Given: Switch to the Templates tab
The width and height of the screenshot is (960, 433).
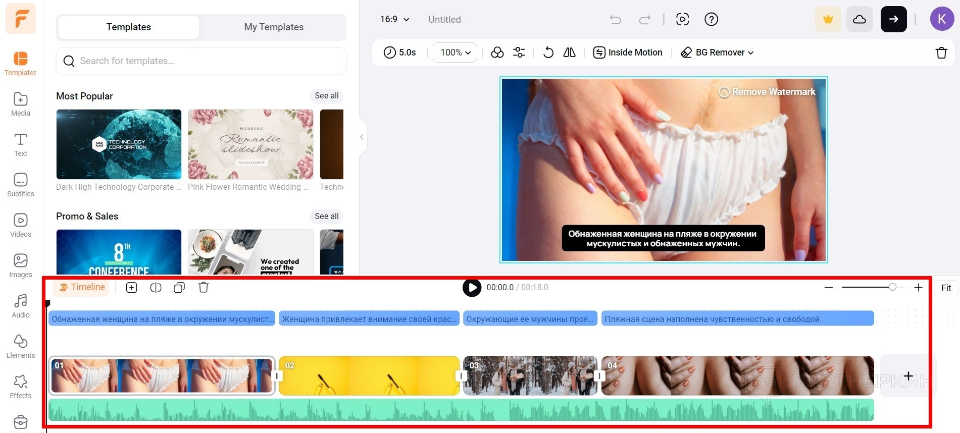Looking at the screenshot, I should 129,27.
